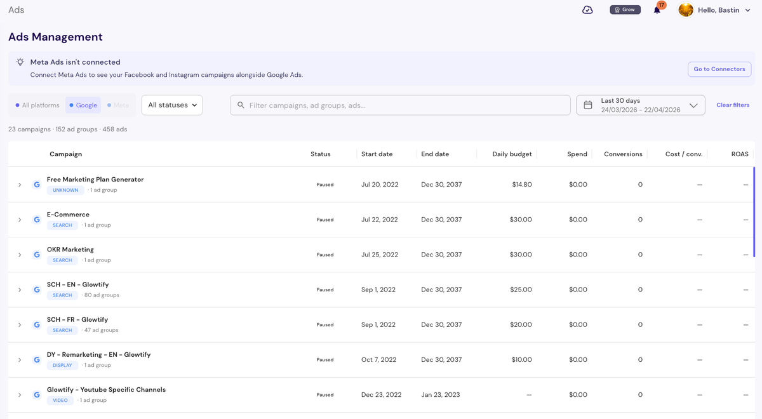Sort by the Status column header

[x=321, y=154]
